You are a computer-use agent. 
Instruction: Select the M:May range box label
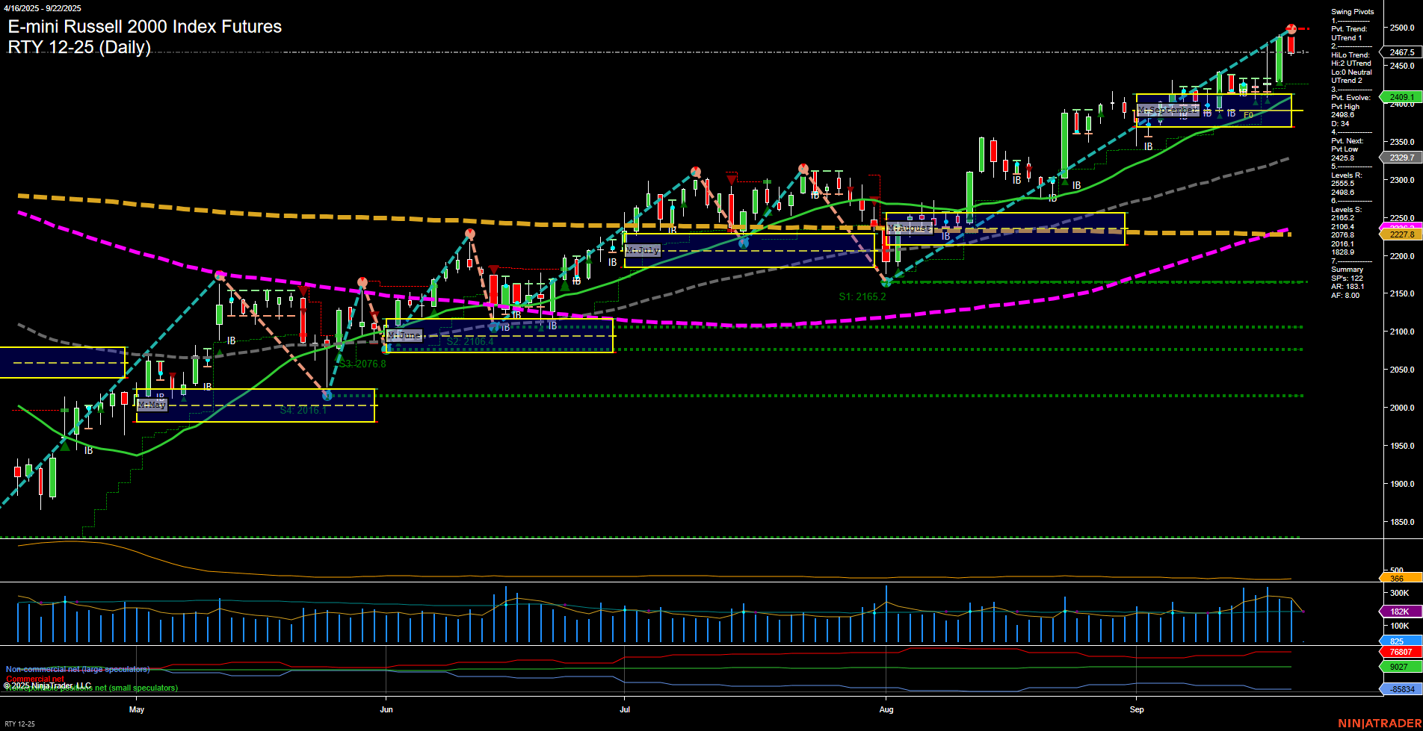(152, 405)
